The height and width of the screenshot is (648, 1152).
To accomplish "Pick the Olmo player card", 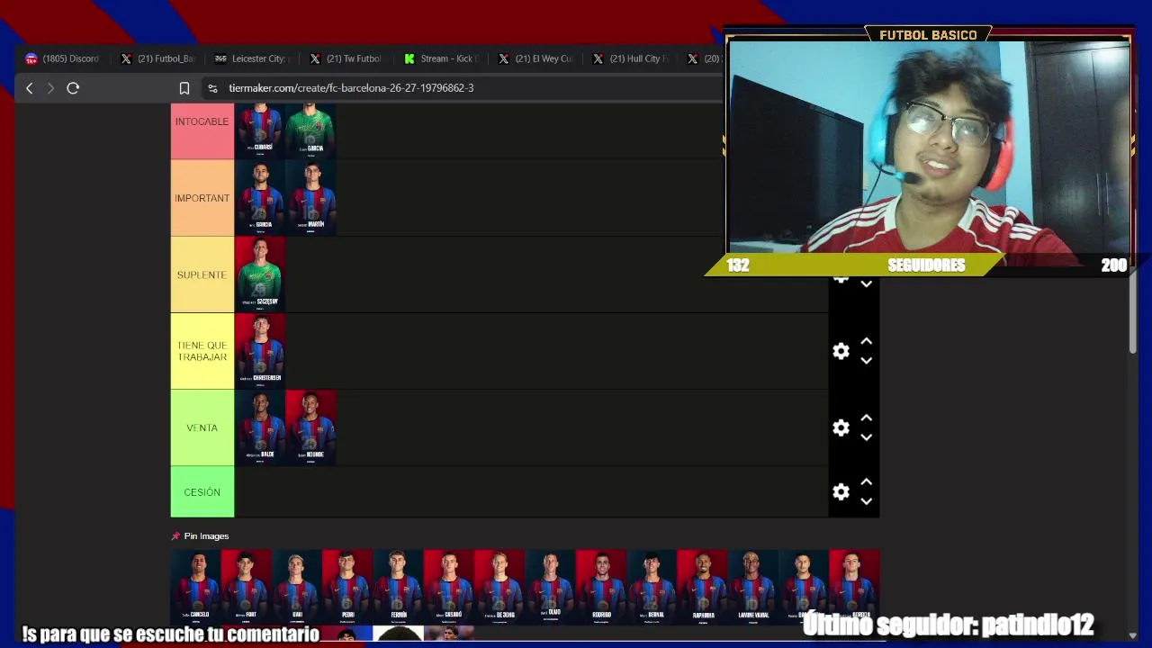I will point(551,587).
